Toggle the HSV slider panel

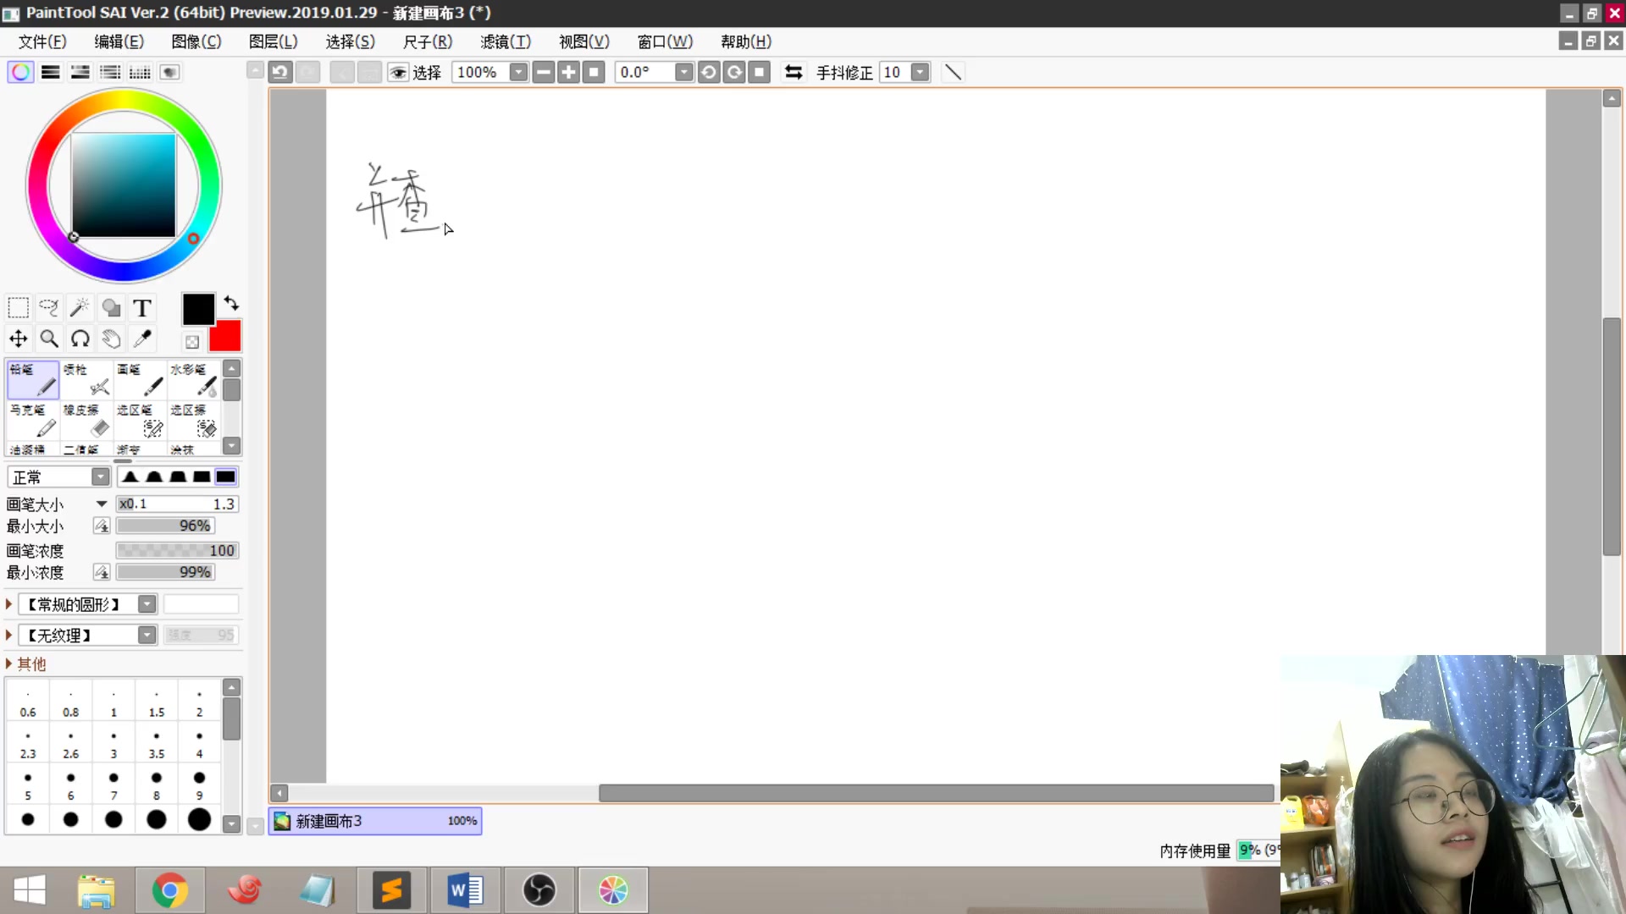(80, 73)
